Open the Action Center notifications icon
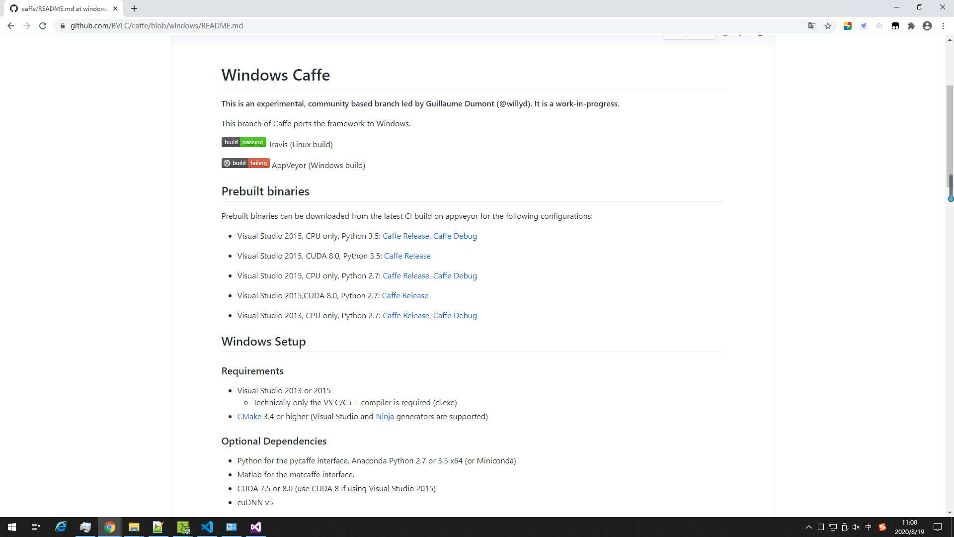Screen dimensions: 954x537 point(938,527)
